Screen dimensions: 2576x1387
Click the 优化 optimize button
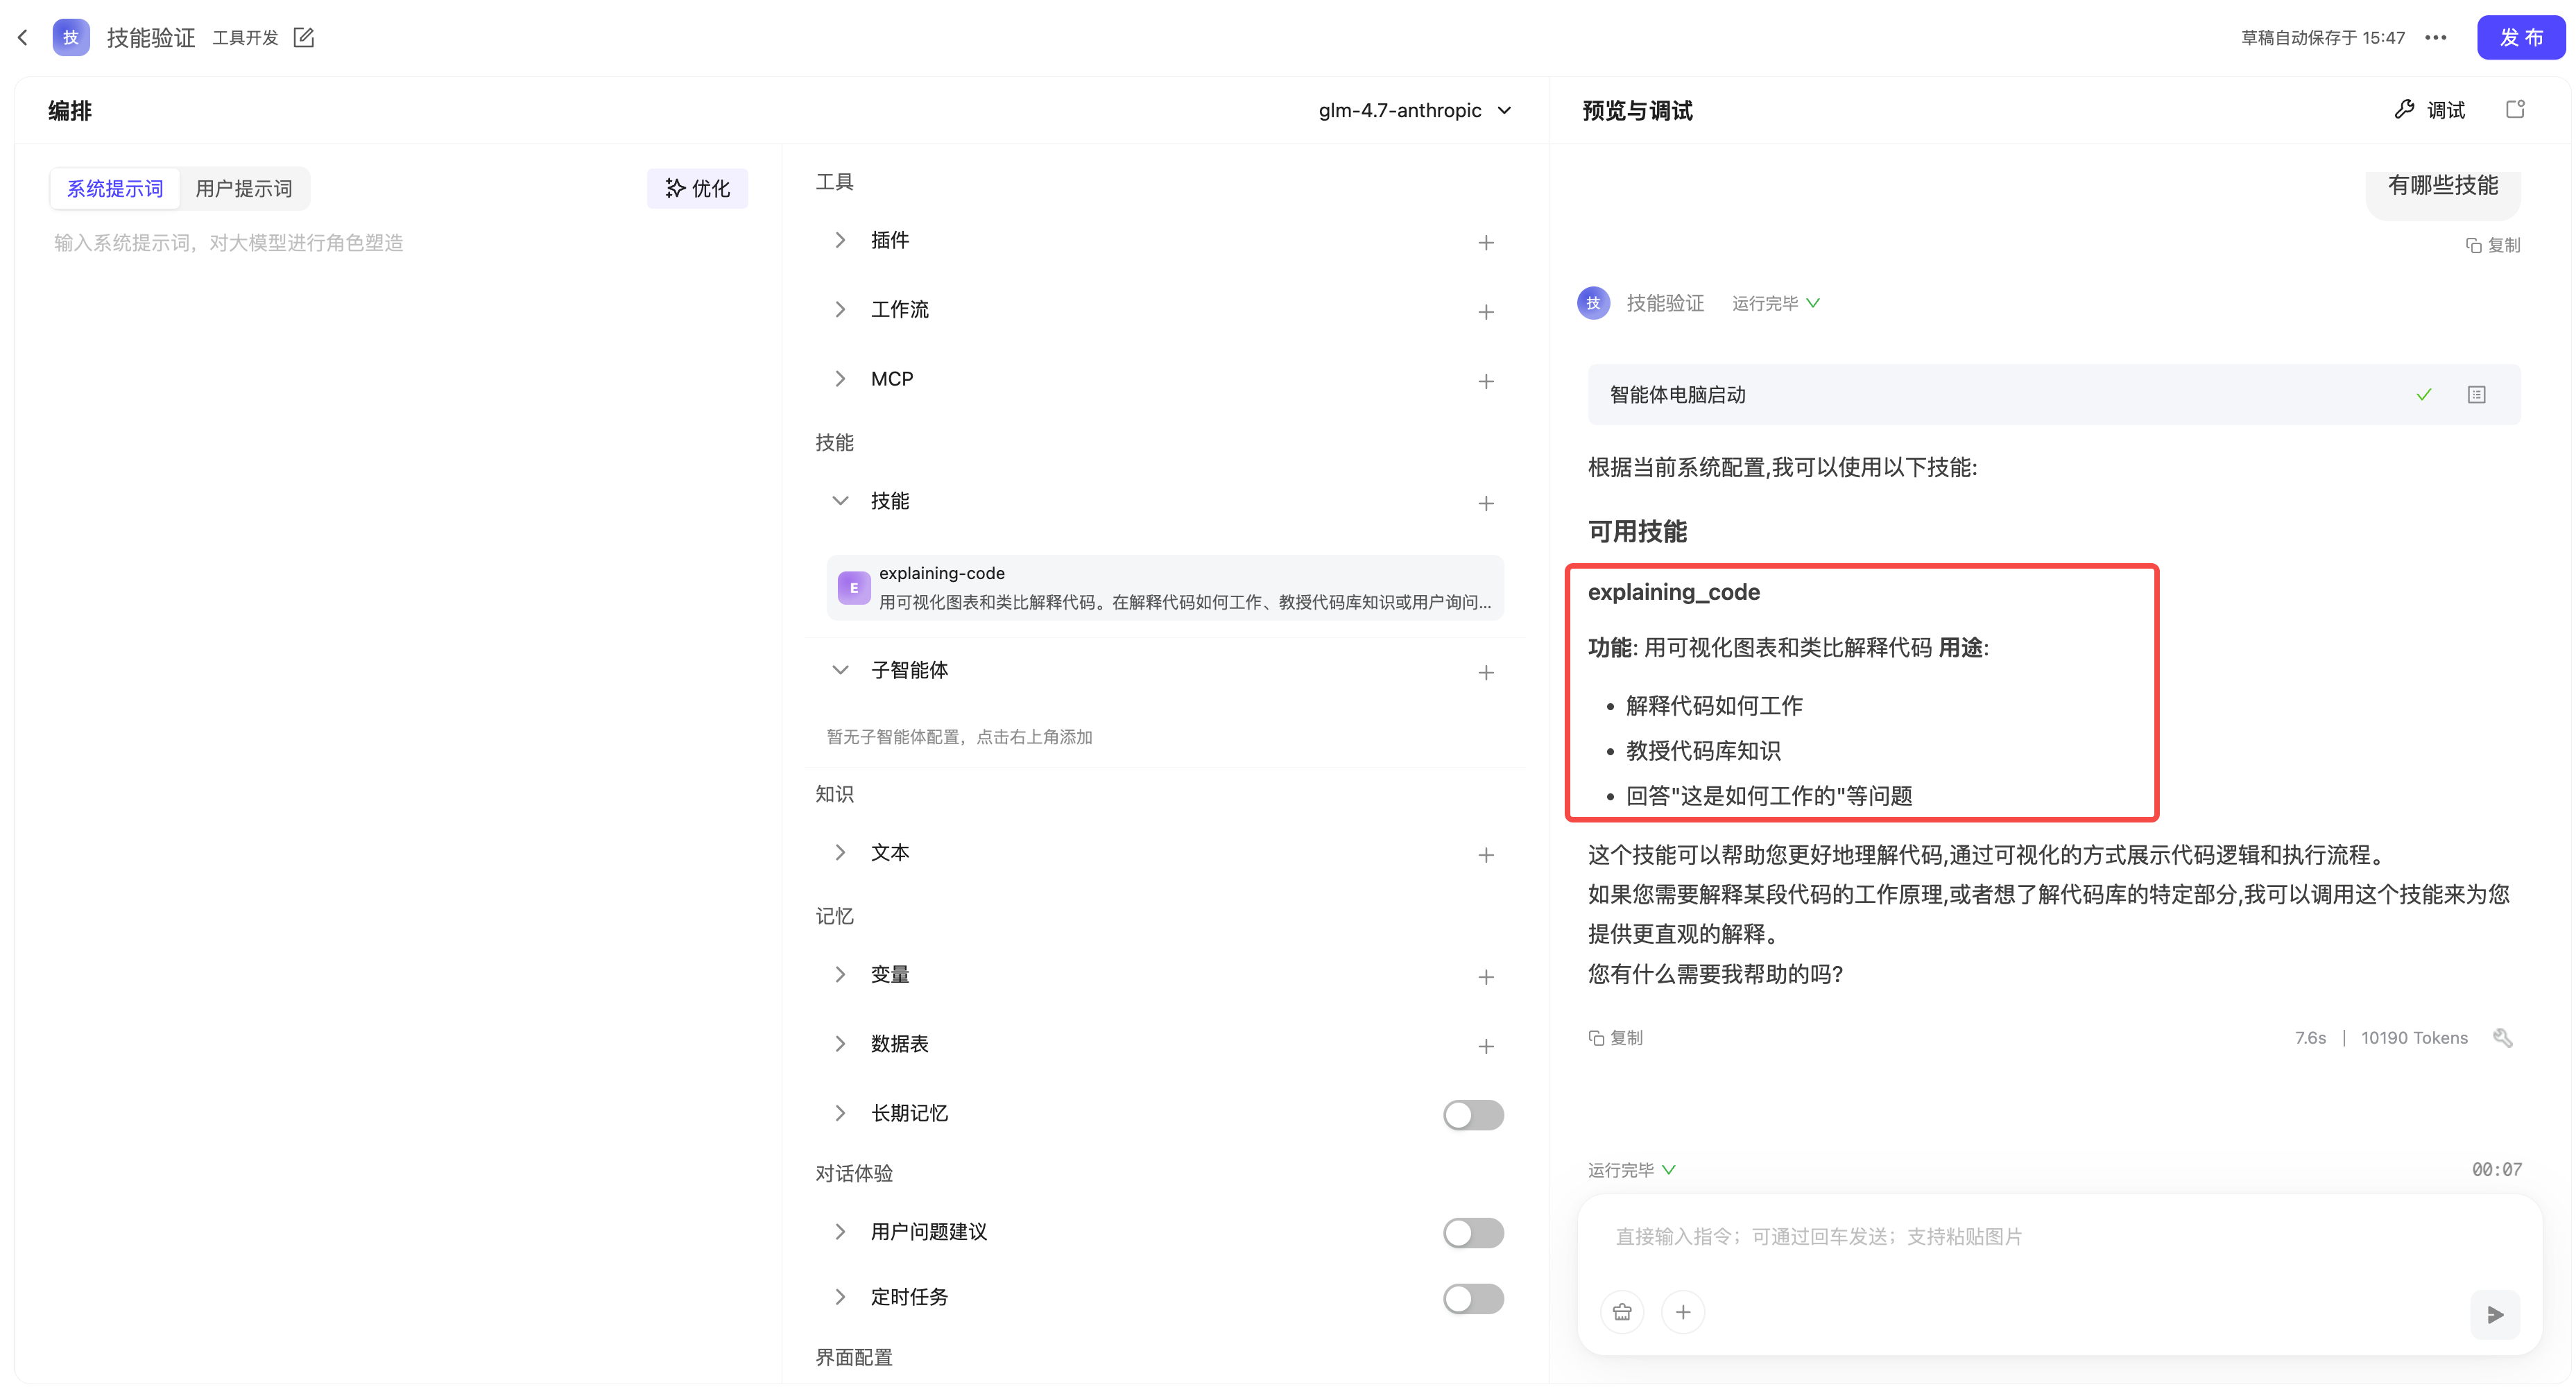697,188
